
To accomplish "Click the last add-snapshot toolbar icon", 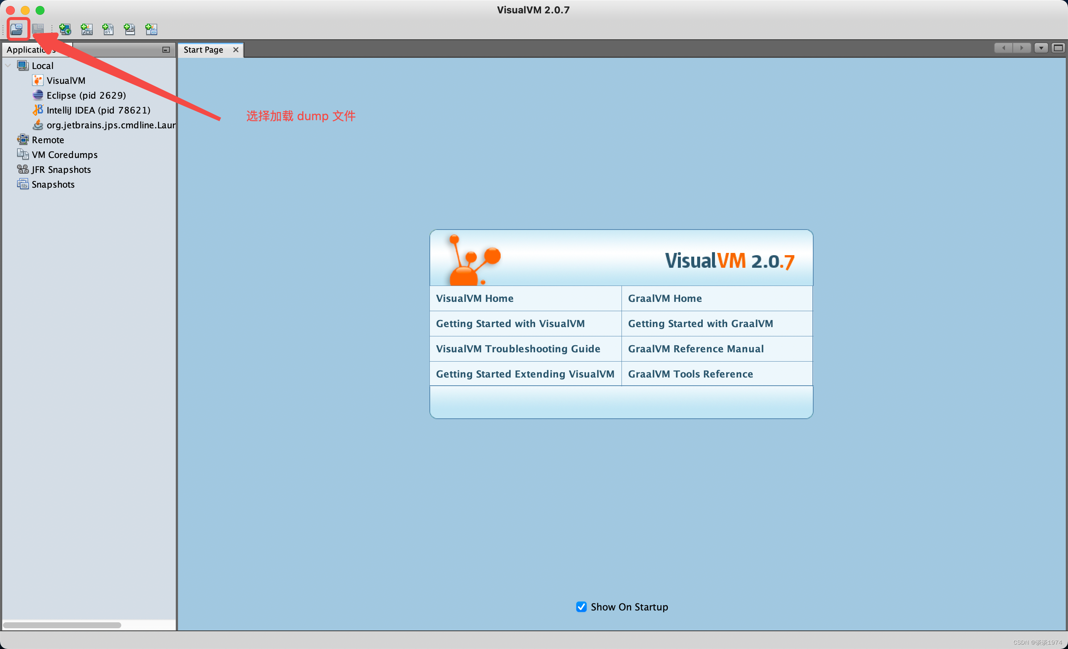I will (x=151, y=29).
